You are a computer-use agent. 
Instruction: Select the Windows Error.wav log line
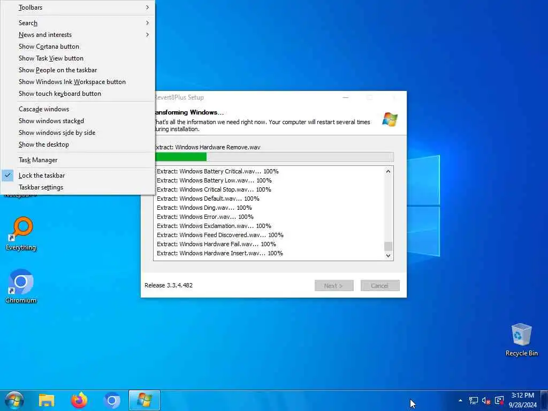205,217
